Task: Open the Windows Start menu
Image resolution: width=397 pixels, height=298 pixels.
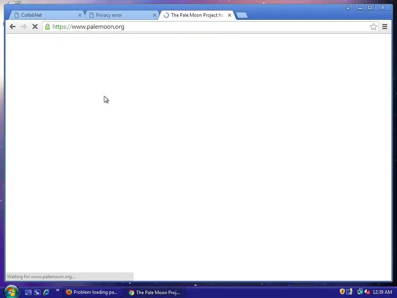Action: (x=11, y=291)
